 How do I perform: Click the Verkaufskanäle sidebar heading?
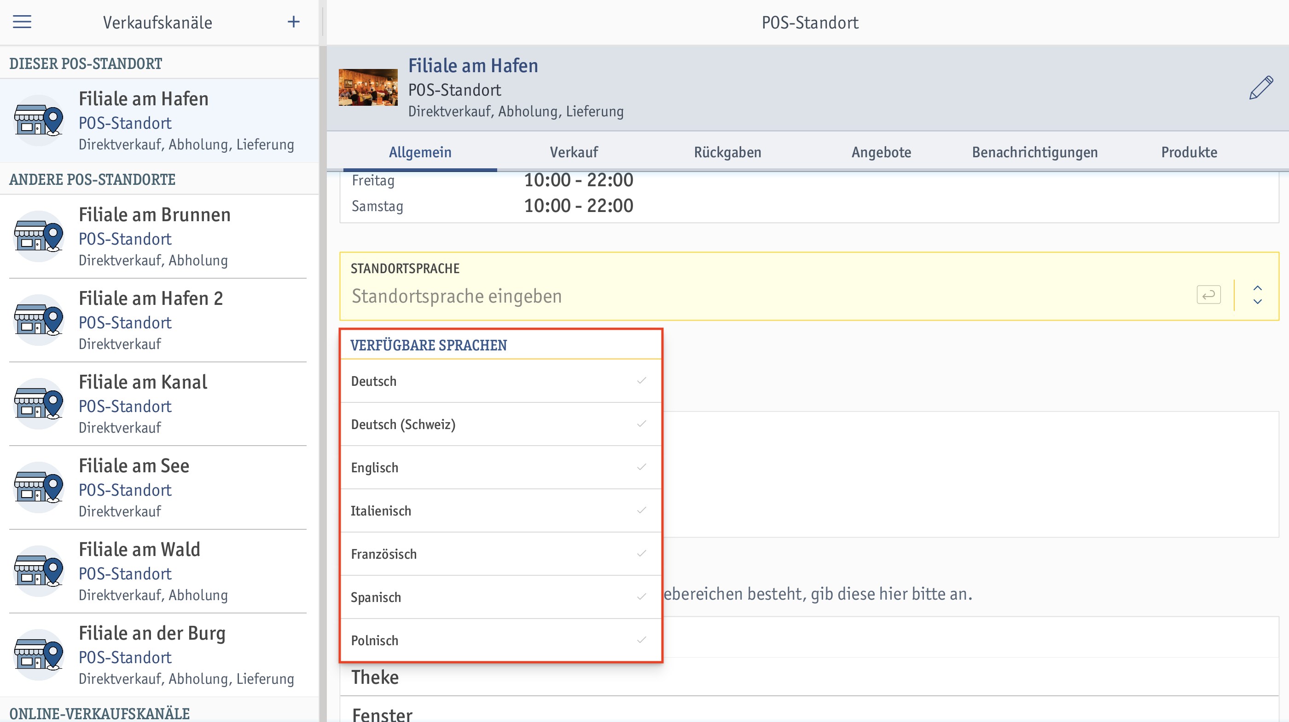157,23
